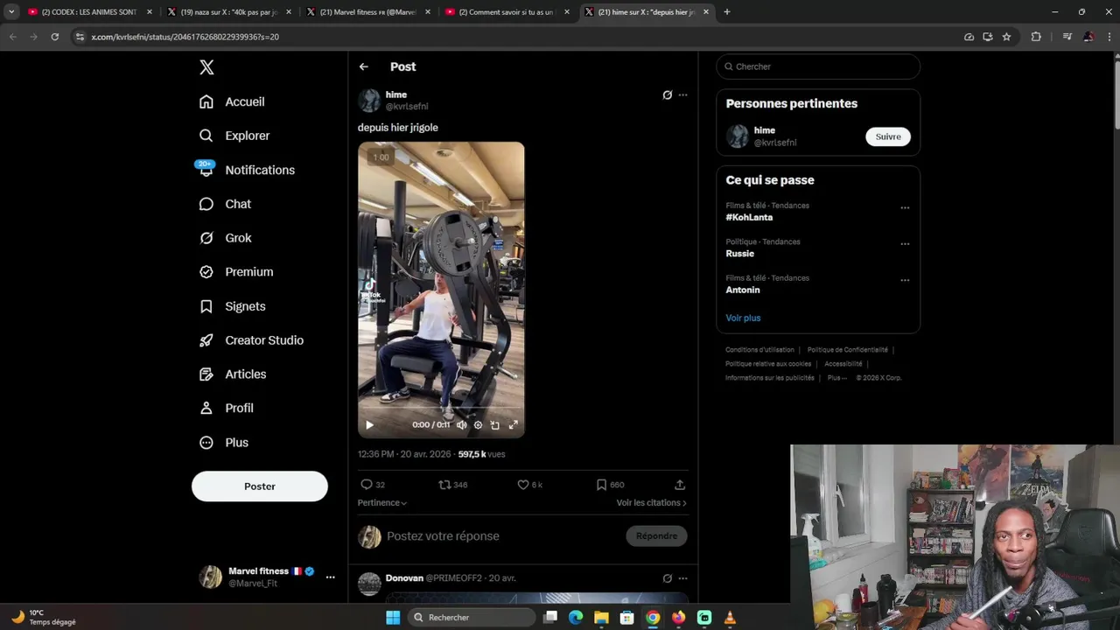Viewport: 1120px width, 630px height.
Task: Click the Grok icon on Donovan's reply
Action: tap(667, 578)
